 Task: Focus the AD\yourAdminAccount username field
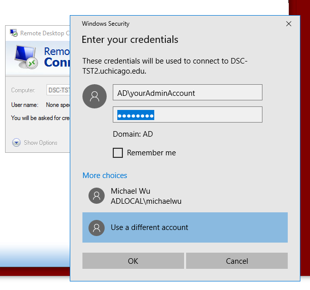click(187, 93)
